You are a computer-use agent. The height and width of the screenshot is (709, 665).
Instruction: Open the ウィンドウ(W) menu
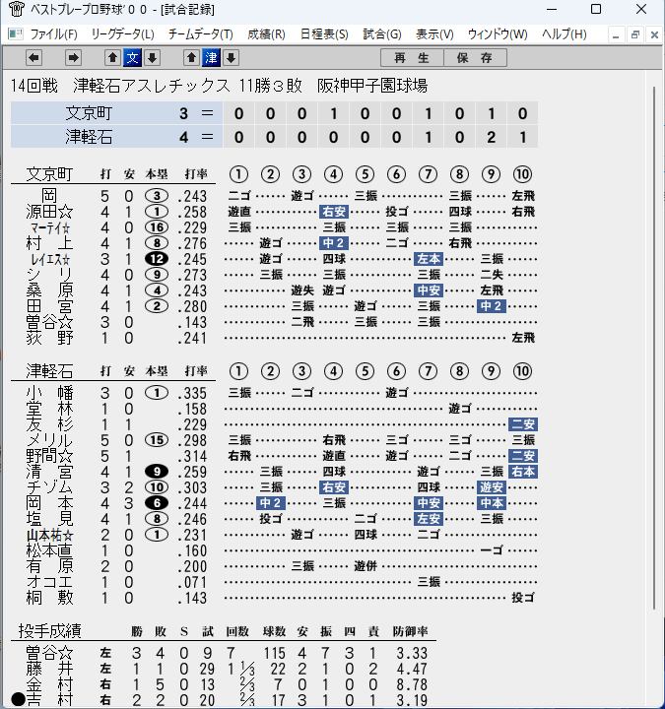(x=498, y=34)
